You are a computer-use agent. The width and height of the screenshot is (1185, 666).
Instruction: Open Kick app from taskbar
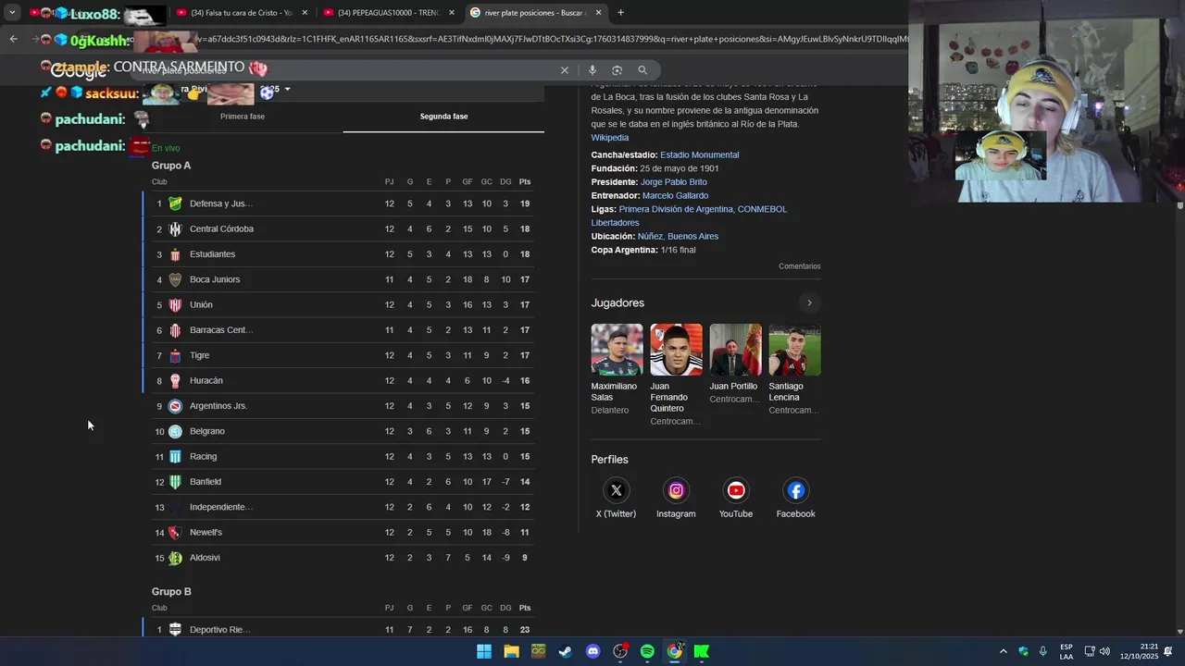(702, 651)
